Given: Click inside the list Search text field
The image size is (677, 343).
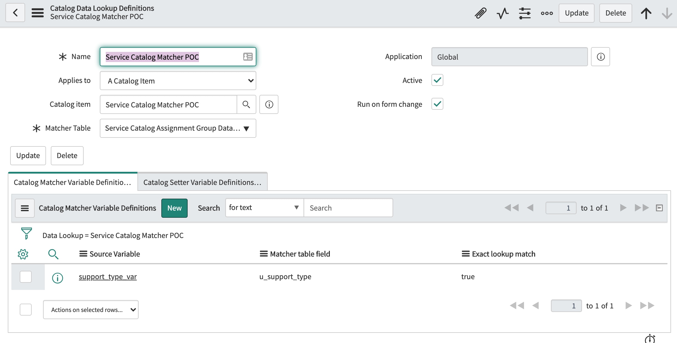Looking at the screenshot, I should click(348, 208).
